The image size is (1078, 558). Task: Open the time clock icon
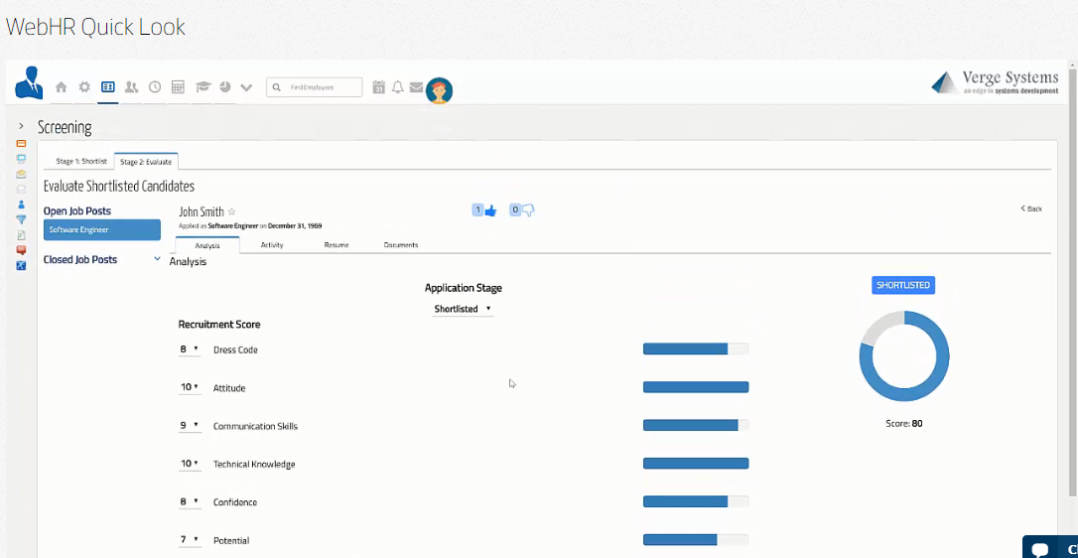(x=155, y=87)
